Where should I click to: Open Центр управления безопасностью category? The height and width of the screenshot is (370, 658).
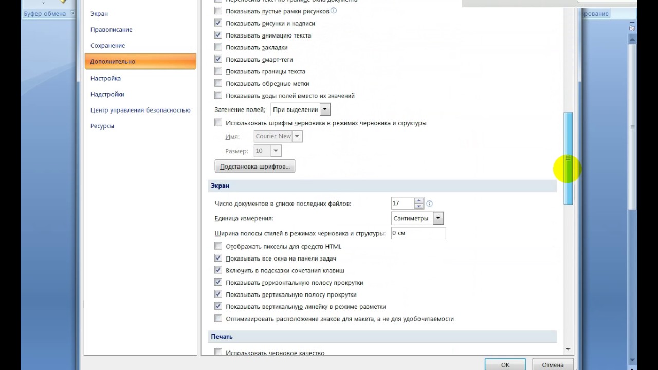[140, 110]
